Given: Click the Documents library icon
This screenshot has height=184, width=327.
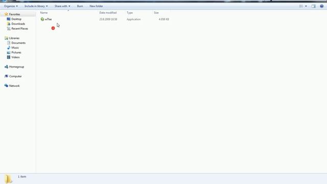Looking at the screenshot, I should point(9,43).
